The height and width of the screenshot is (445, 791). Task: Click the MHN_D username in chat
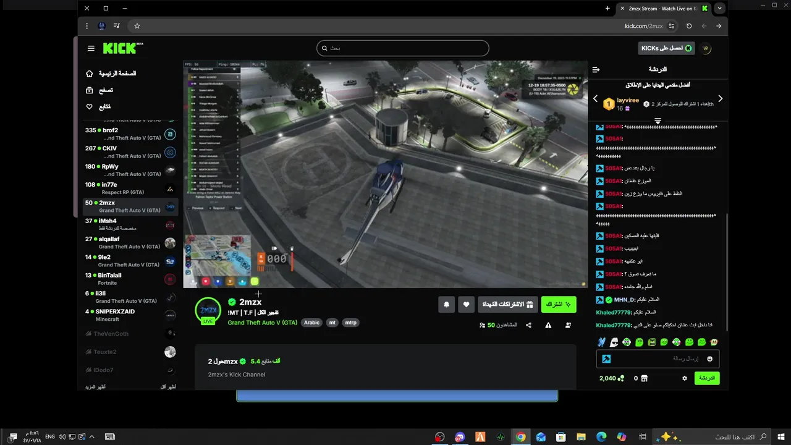(x=624, y=300)
